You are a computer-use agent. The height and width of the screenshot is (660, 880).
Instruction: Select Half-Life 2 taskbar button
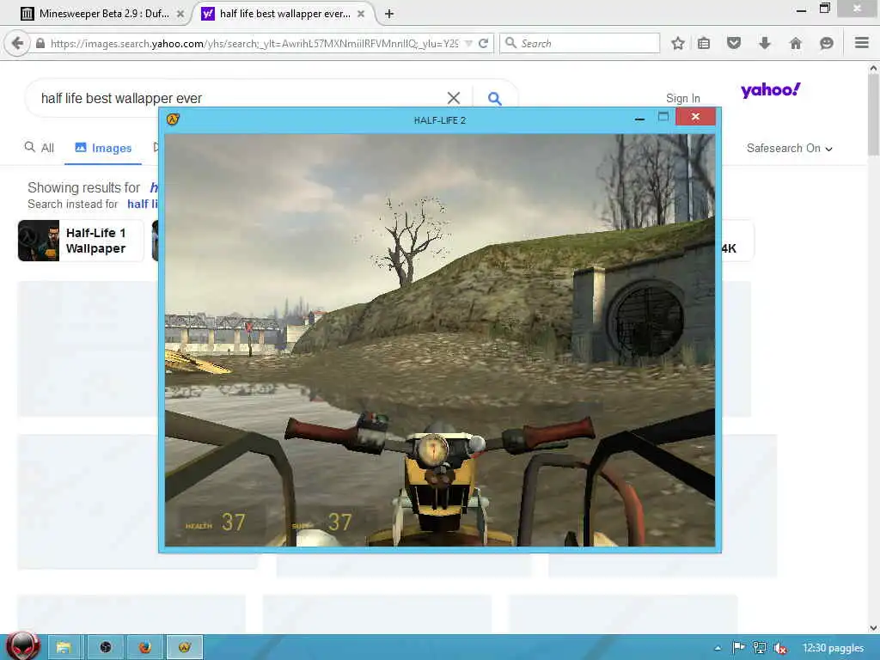click(x=185, y=647)
